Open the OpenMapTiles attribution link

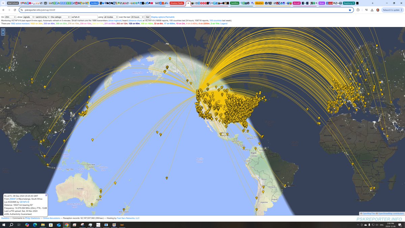point(368,213)
